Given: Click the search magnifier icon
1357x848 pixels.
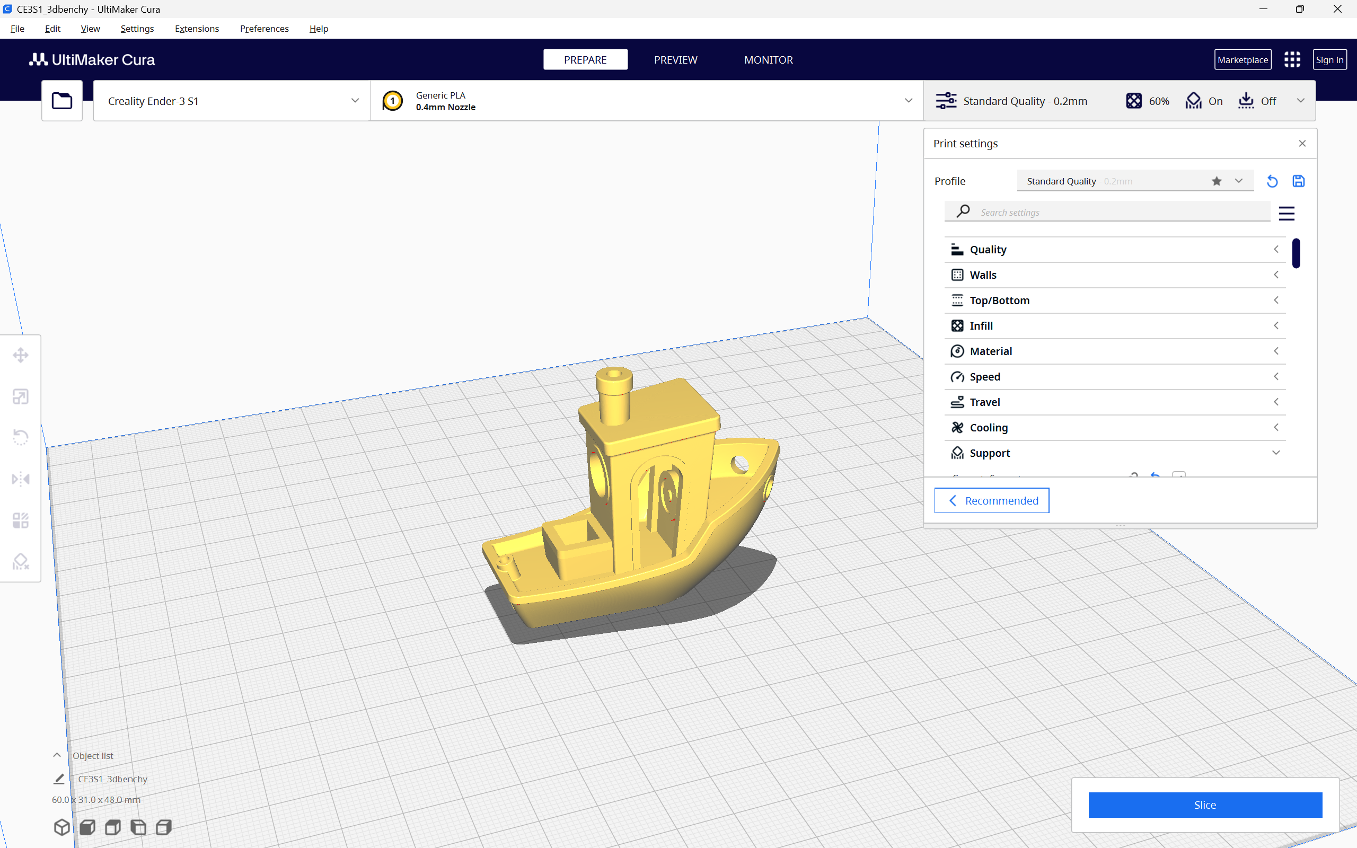Looking at the screenshot, I should (x=963, y=211).
